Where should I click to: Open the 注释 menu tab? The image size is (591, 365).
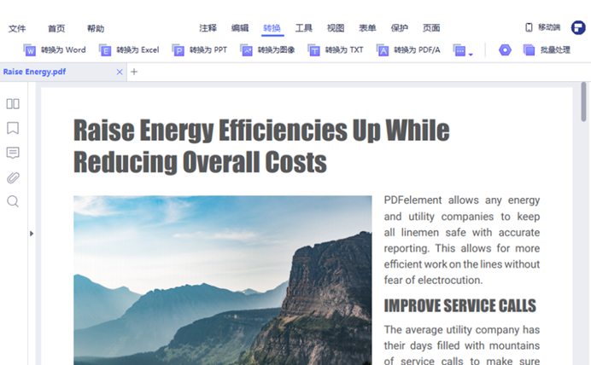click(x=208, y=28)
